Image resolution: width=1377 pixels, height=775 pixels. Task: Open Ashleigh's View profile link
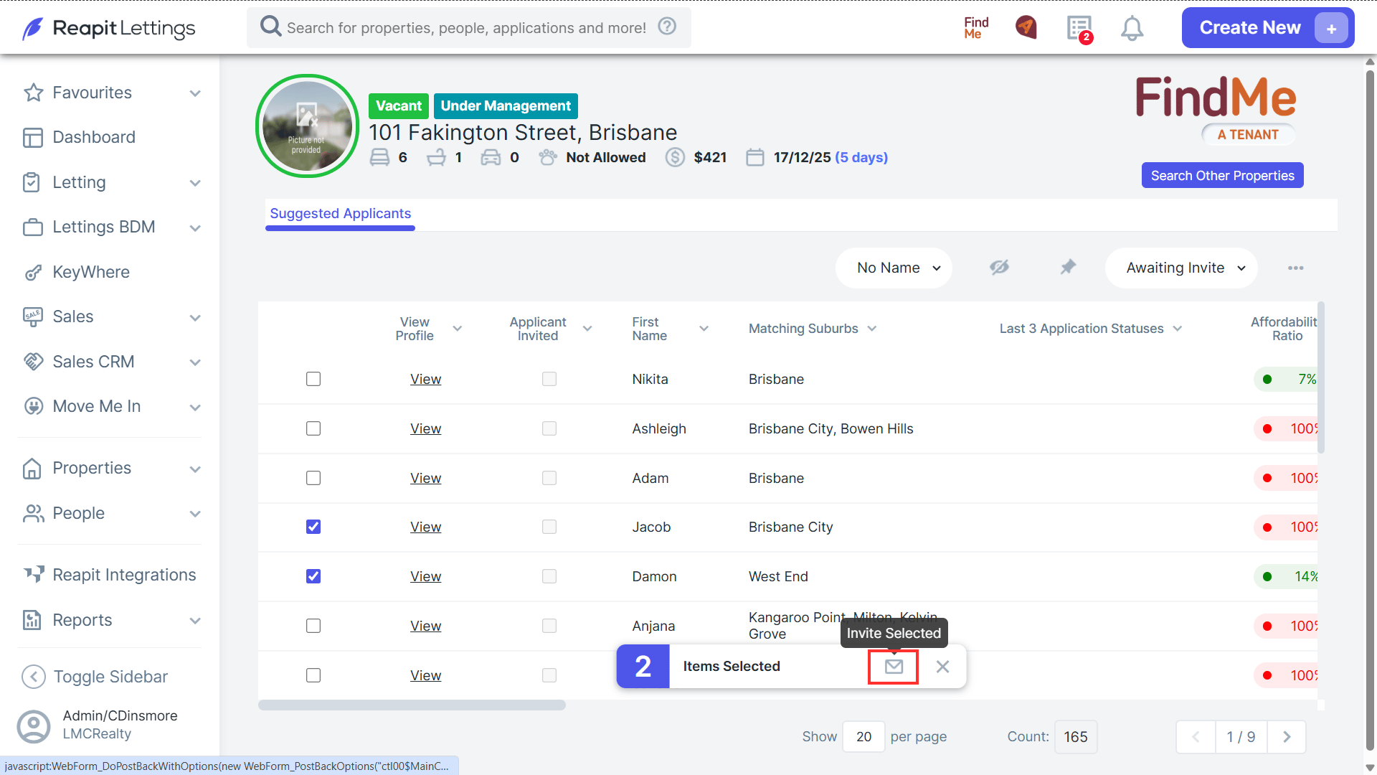425,428
